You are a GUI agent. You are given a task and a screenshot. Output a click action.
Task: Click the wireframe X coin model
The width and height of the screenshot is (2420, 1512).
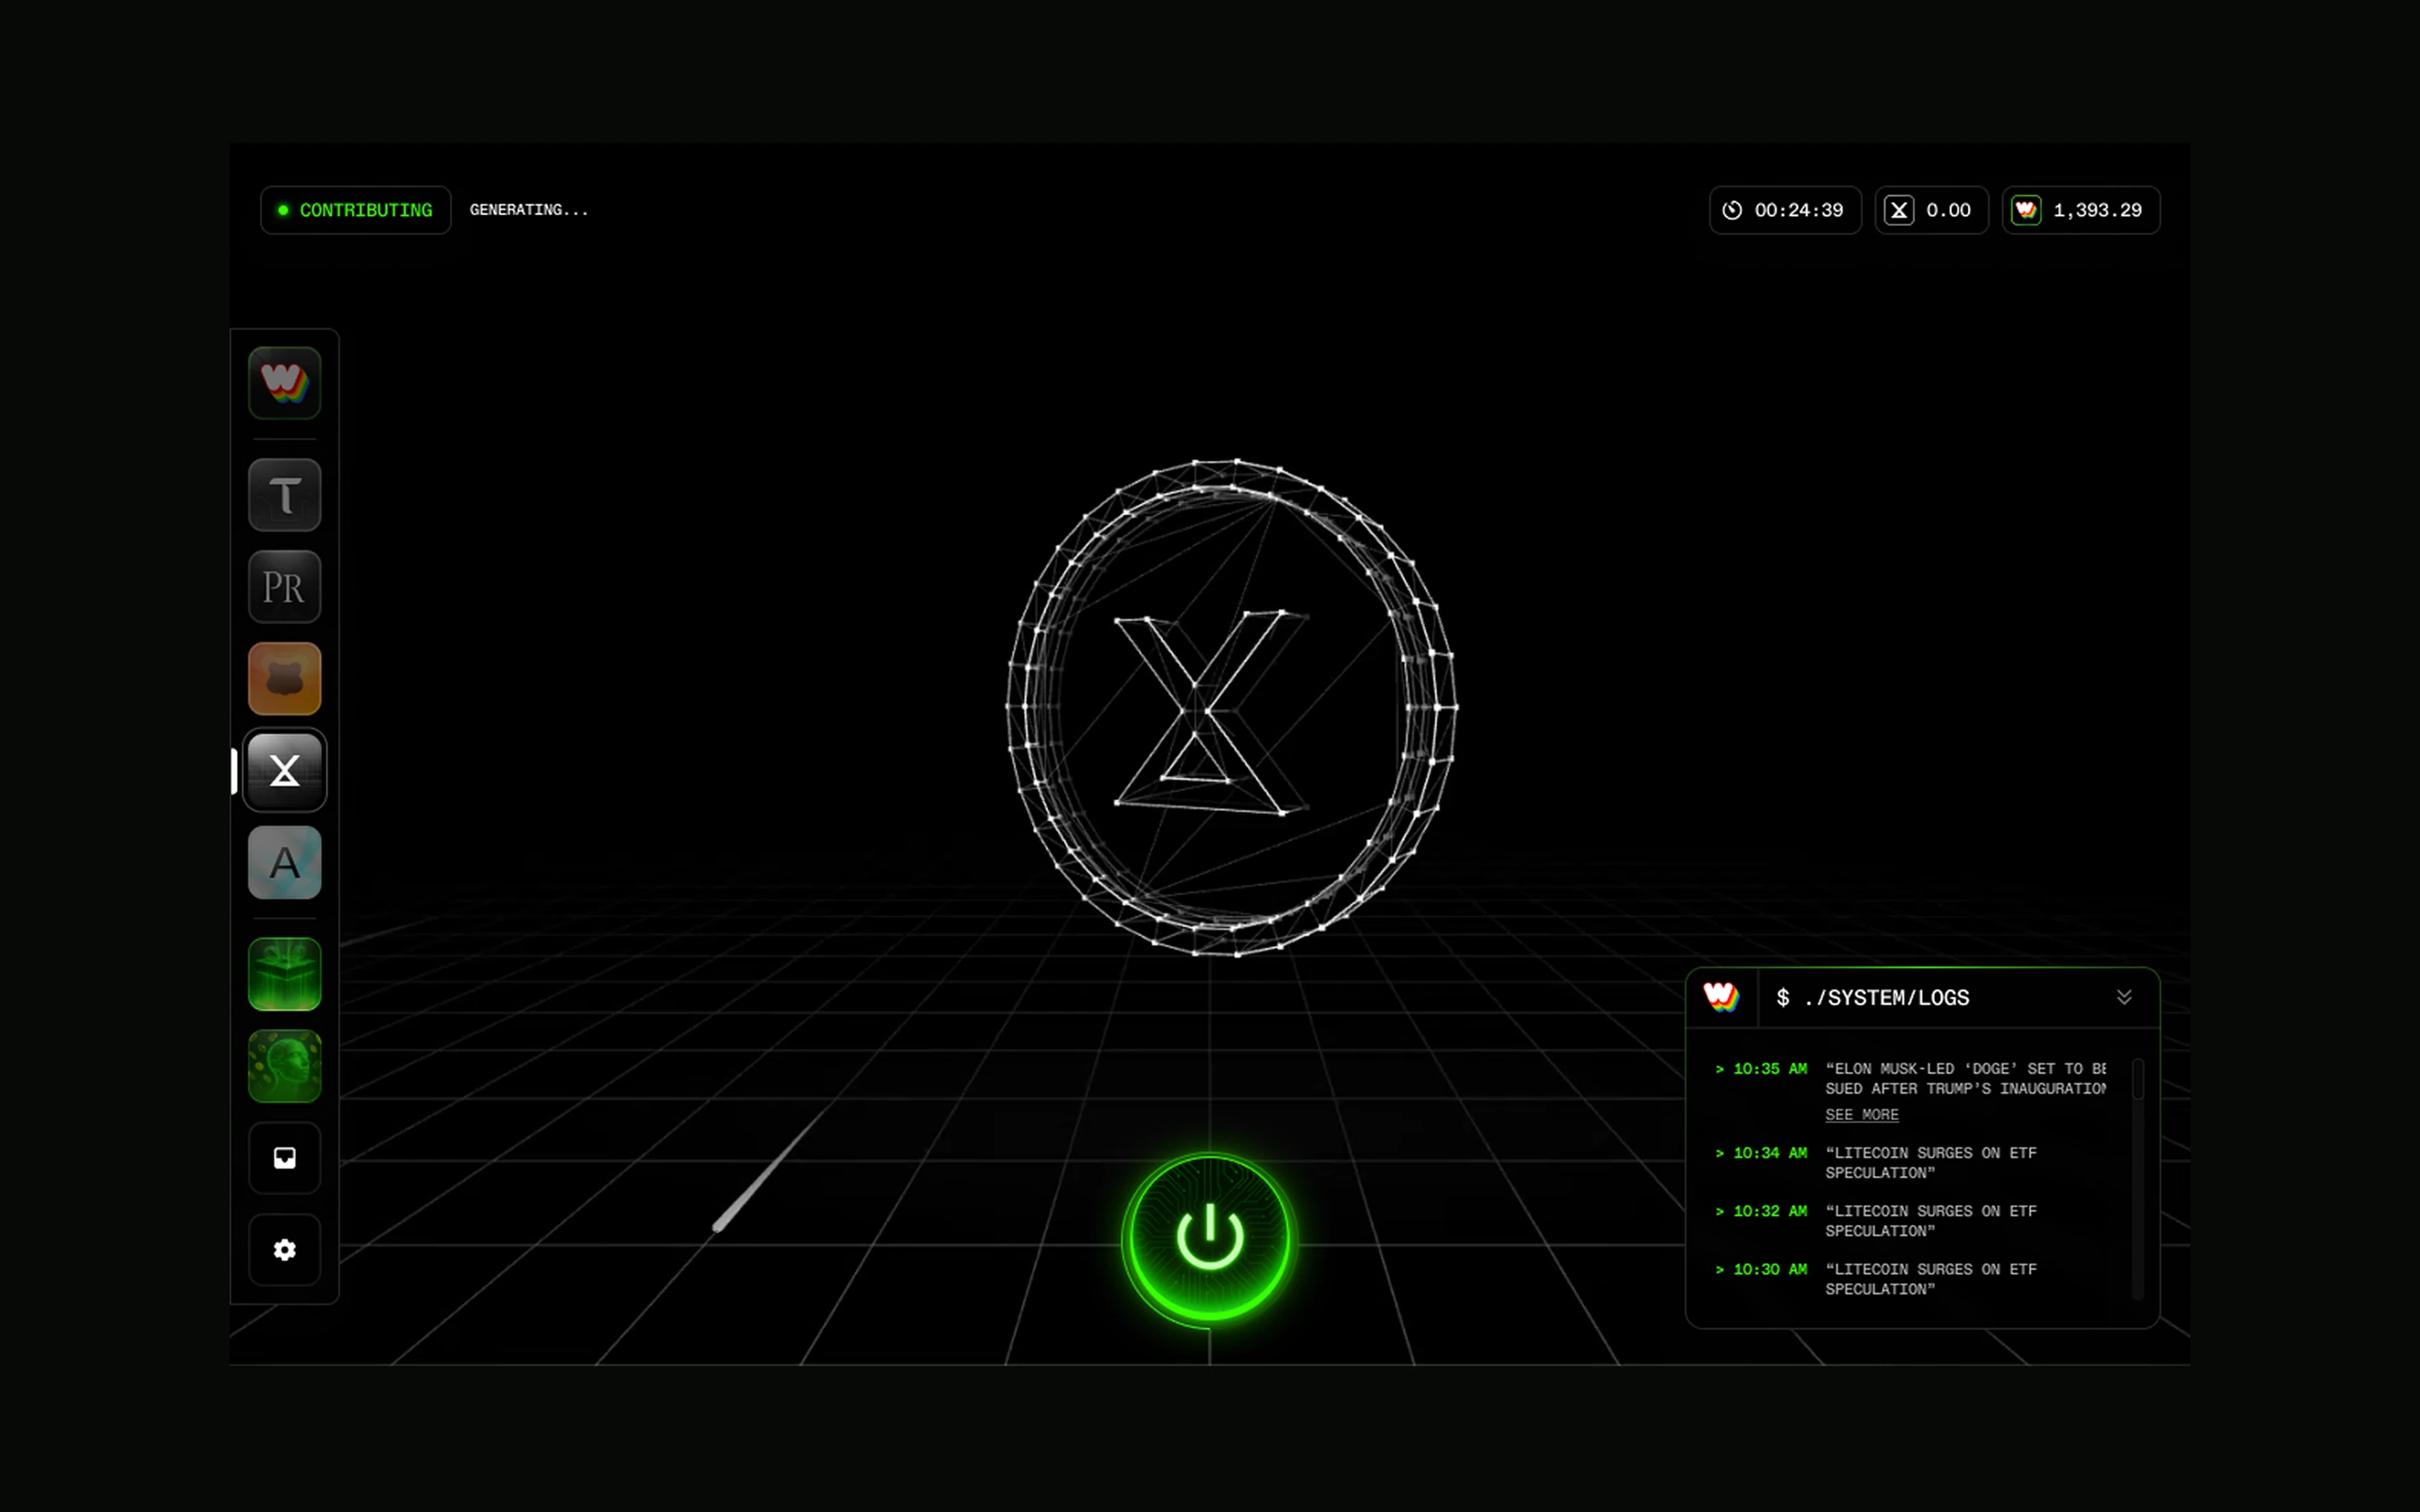(x=1231, y=707)
